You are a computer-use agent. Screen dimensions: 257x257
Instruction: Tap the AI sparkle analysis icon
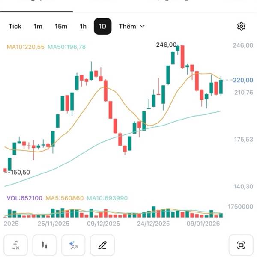tap(73, 245)
